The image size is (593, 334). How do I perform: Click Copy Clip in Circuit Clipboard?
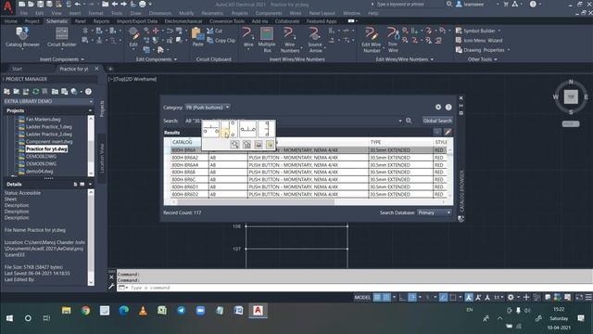coord(221,40)
